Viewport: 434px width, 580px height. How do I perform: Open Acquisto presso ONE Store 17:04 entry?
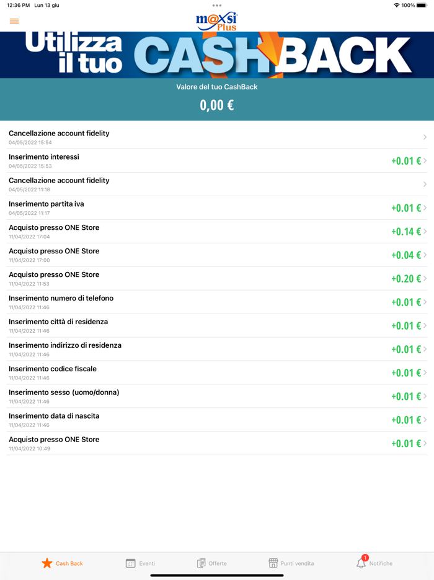click(x=217, y=232)
